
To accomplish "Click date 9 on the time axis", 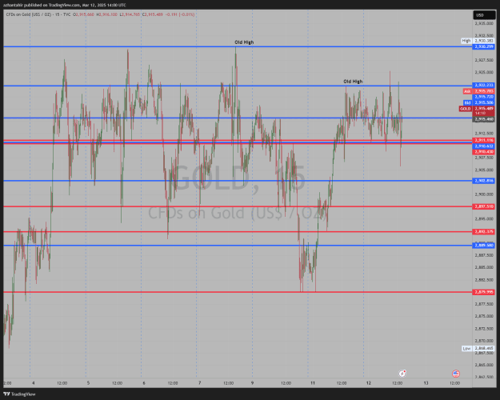I will point(252,382).
